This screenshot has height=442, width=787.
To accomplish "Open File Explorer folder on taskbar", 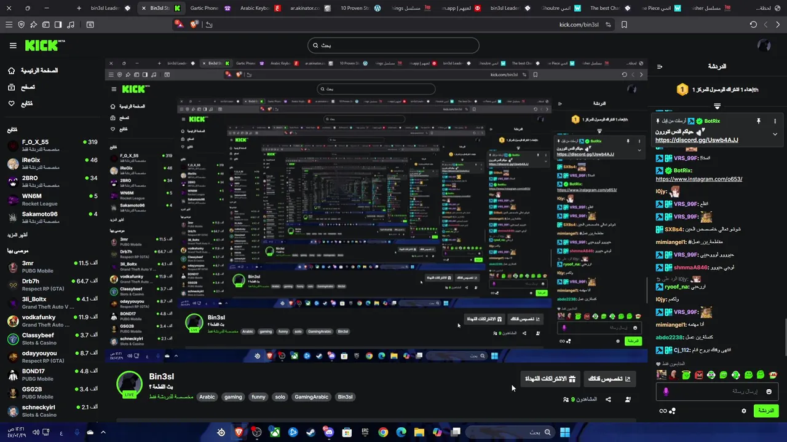I will (x=419, y=432).
